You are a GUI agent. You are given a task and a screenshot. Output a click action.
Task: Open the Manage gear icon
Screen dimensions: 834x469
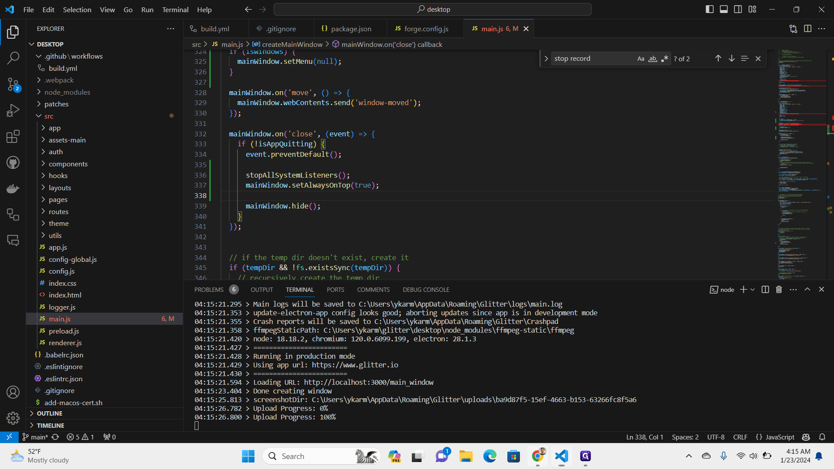click(13, 418)
